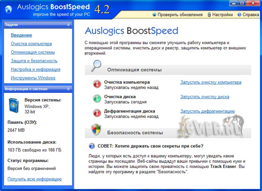The width and height of the screenshot is (262, 191).
Task: Minimize the BoostSpeed window
Action: pyautogui.click(x=234, y=3)
